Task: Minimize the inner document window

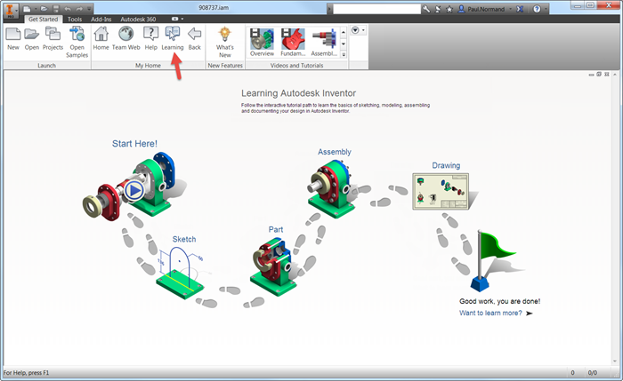Action: click(x=592, y=74)
